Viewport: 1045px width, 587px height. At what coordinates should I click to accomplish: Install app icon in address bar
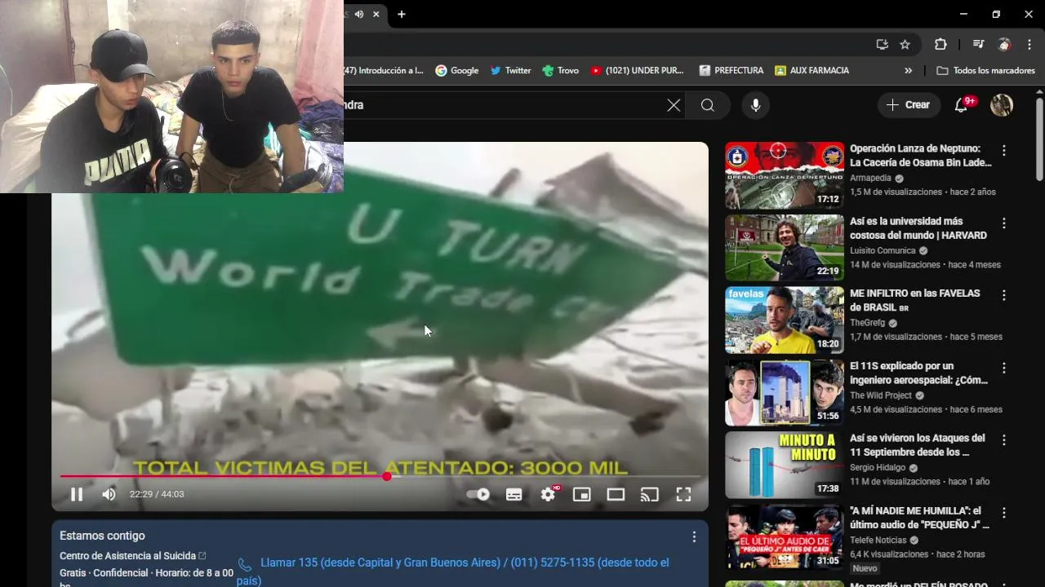pyautogui.click(x=882, y=44)
